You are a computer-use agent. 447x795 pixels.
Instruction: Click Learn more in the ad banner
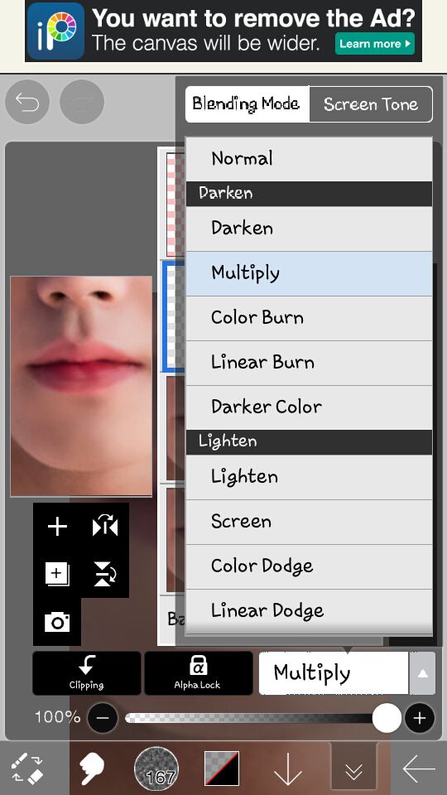coord(374,44)
